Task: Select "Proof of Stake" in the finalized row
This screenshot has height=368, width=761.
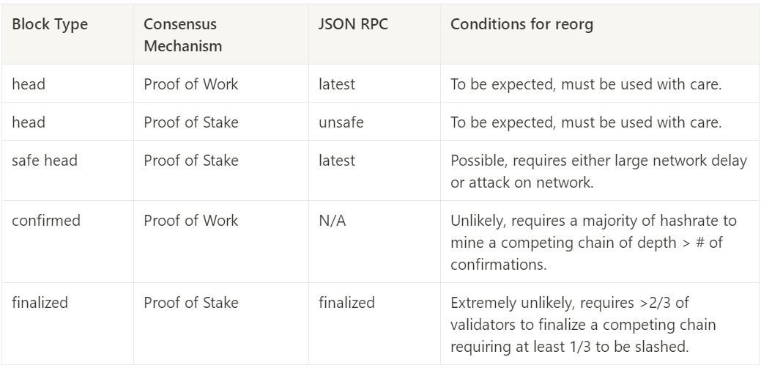Action: (190, 302)
